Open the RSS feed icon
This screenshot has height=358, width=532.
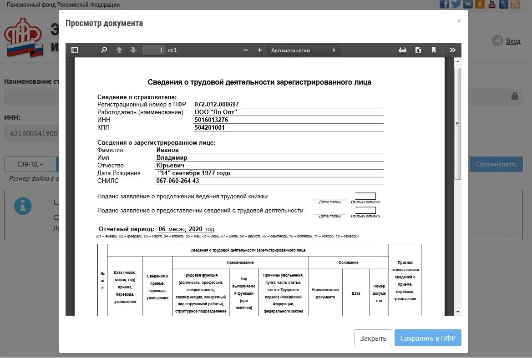pos(515,4)
